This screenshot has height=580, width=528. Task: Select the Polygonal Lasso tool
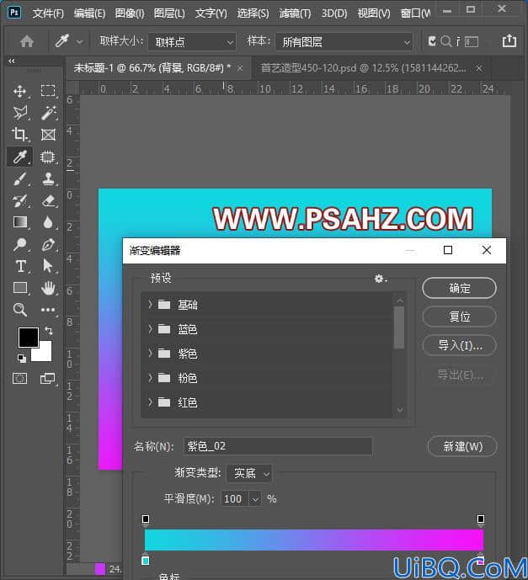(19, 113)
